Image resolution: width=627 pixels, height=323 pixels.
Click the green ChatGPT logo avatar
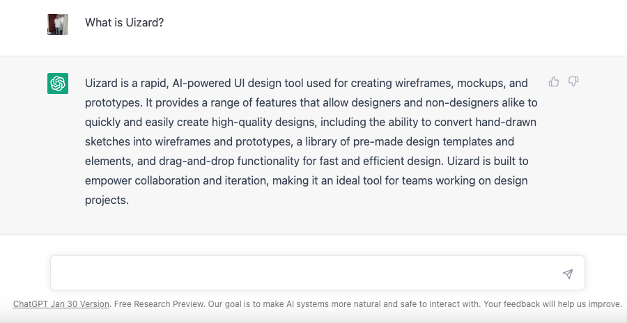(58, 84)
